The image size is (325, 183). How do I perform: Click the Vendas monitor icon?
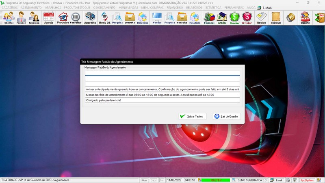pos(156,17)
